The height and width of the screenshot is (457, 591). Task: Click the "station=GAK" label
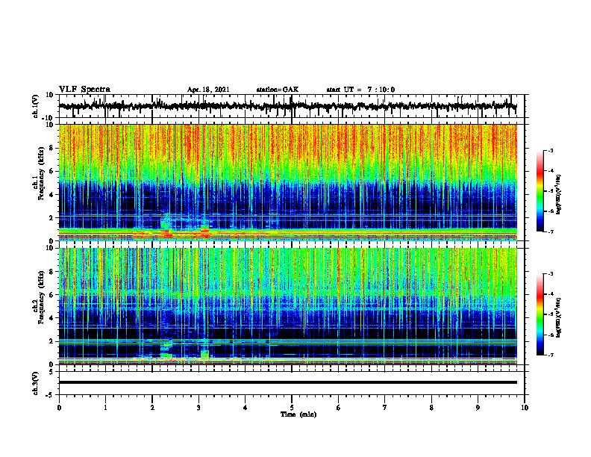pyautogui.click(x=278, y=90)
